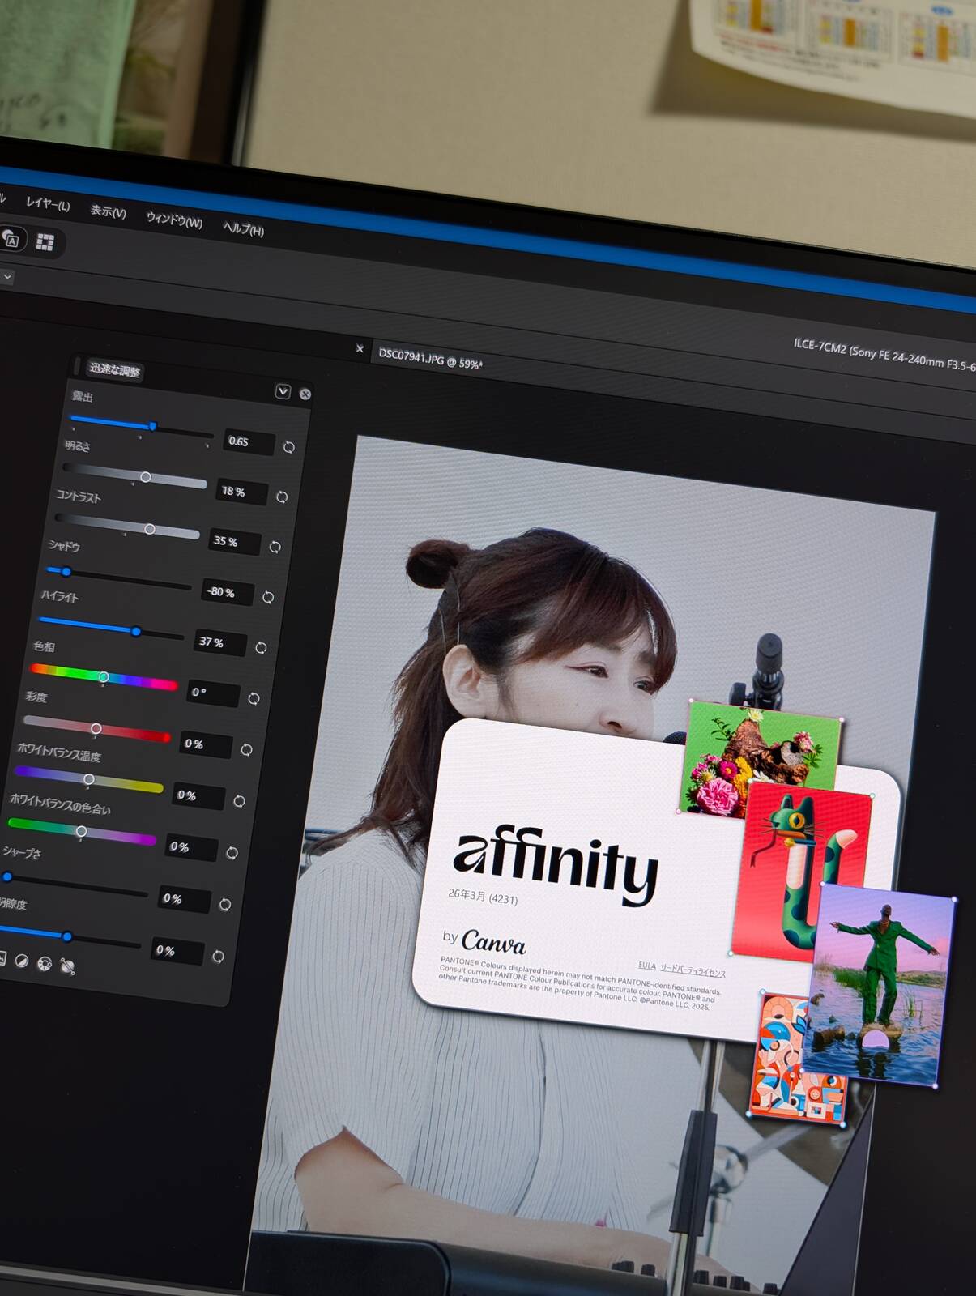Image resolution: width=976 pixels, height=1296 pixels.
Task: Click the ホワイトバランス温度 slider
Action: tap(89, 779)
